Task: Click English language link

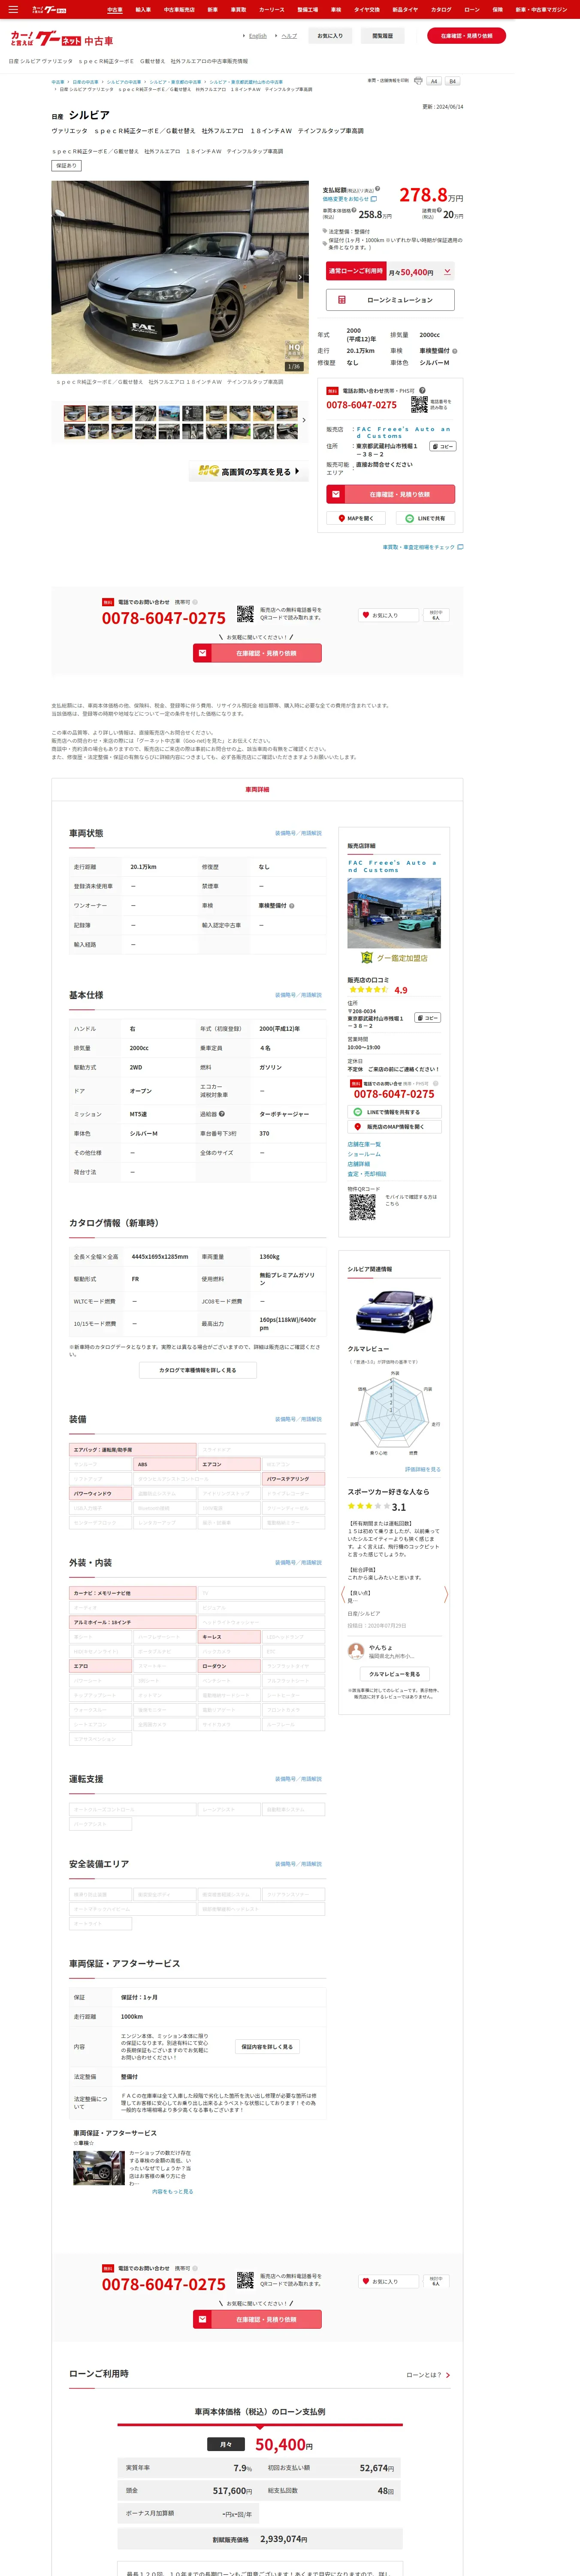Action: (258, 36)
